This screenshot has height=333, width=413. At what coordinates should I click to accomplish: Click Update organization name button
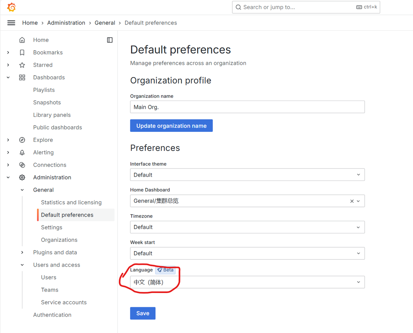pos(171,126)
